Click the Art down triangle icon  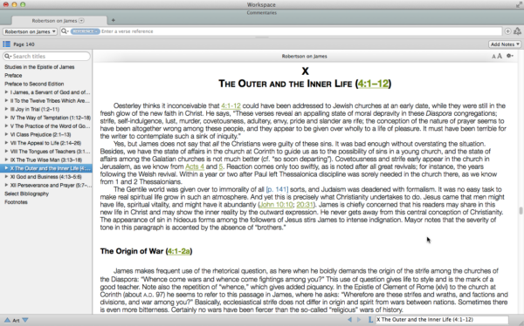coord(25,320)
